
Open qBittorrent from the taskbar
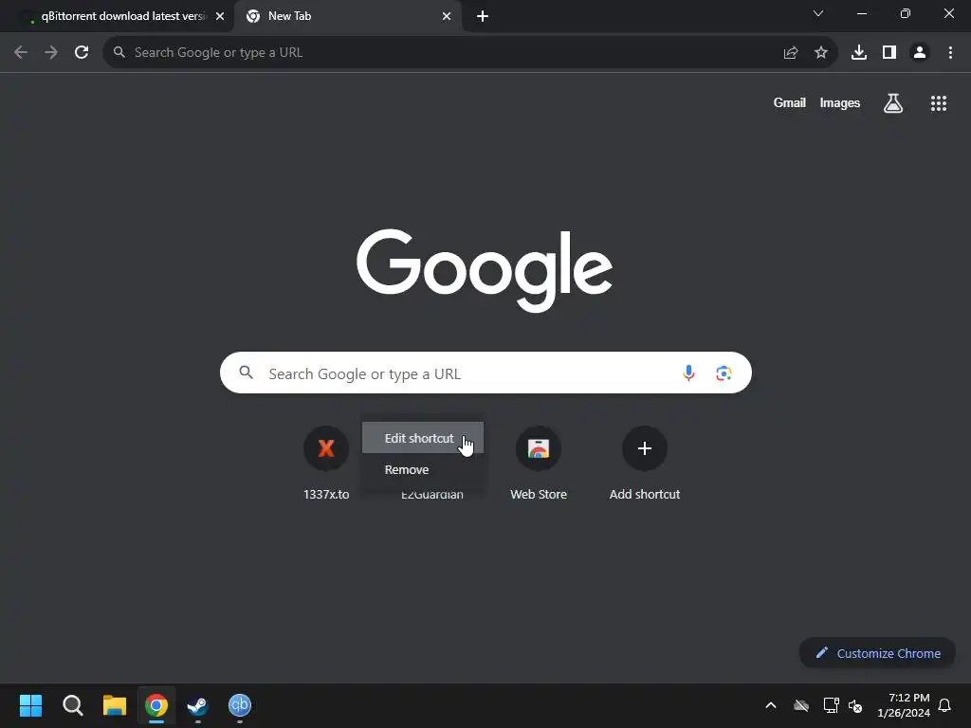[x=240, y=705]
